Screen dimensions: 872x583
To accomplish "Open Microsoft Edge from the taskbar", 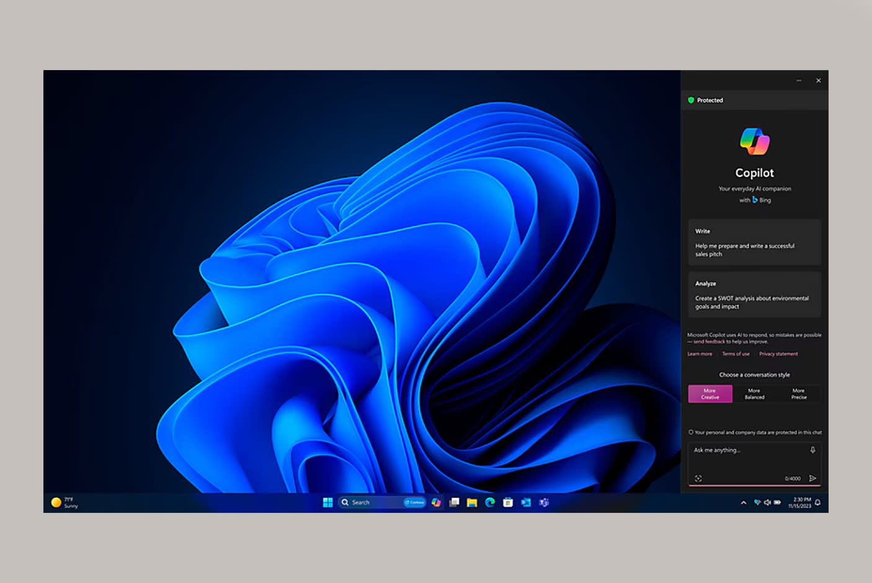I will coord(490,502).
